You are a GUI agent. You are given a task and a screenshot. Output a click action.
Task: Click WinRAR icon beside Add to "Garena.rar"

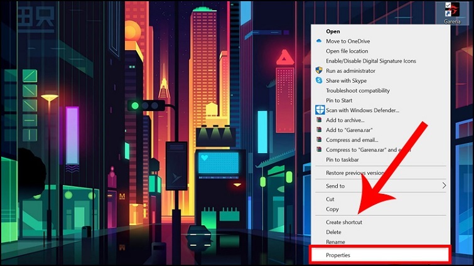click(319, 130)
